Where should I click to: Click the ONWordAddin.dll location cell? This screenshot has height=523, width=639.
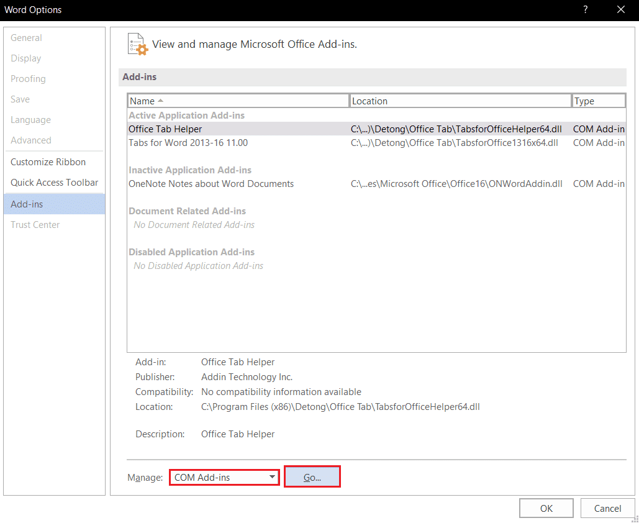pyautogui.click(x=456, y=184)
